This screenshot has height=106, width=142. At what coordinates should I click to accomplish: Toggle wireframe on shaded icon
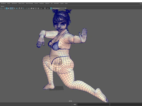click(11, 8)
